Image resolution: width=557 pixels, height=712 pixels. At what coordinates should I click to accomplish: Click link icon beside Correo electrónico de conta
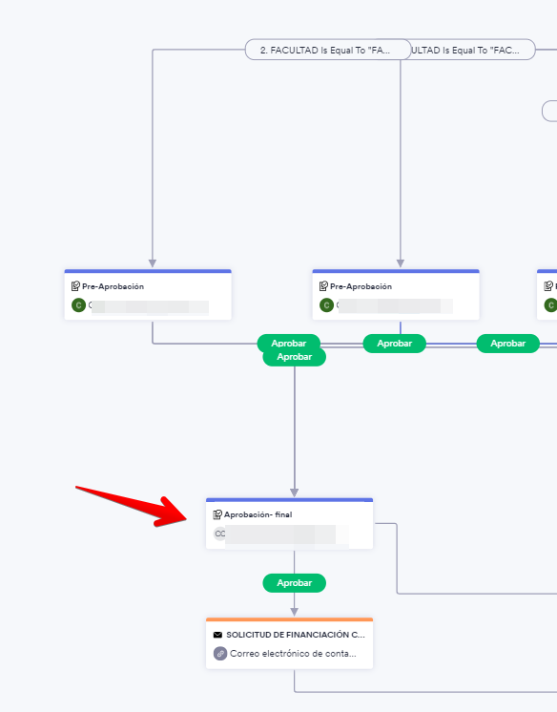click(220, 654)
